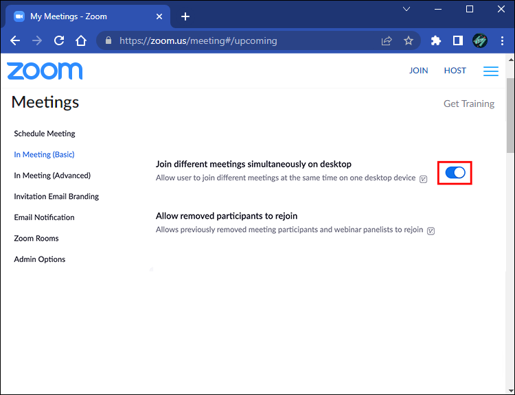This screenshot has height=395, width=515.
Task: Click the Meetings page heading
Action: click(45, 102)
